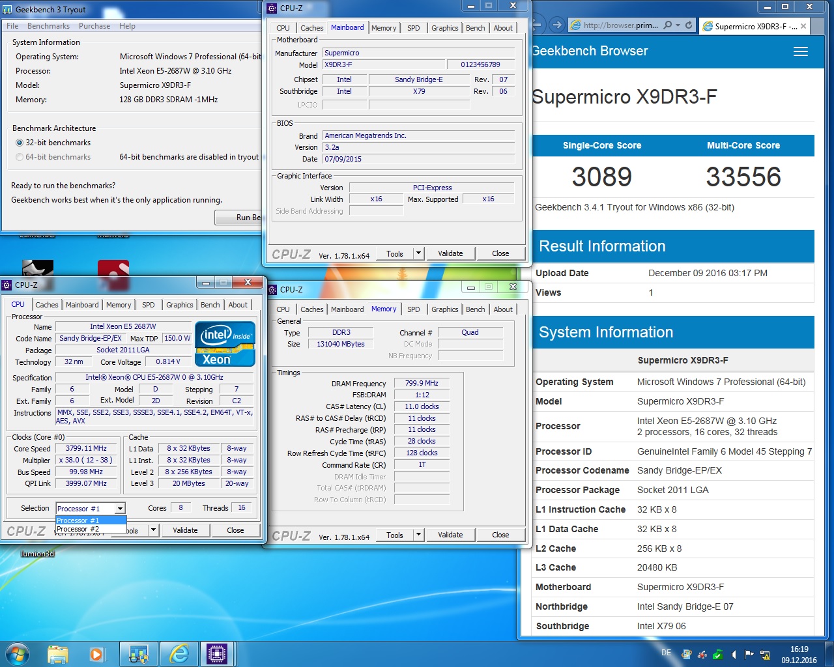Click the Sandy Bridge-EP/EX Processor Codename value

coord(680,470)
